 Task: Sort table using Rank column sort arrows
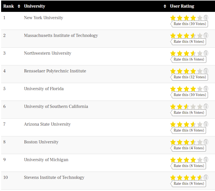point(19,6)
